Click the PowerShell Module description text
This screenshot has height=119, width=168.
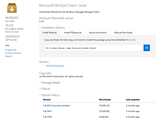pos(69,12)
